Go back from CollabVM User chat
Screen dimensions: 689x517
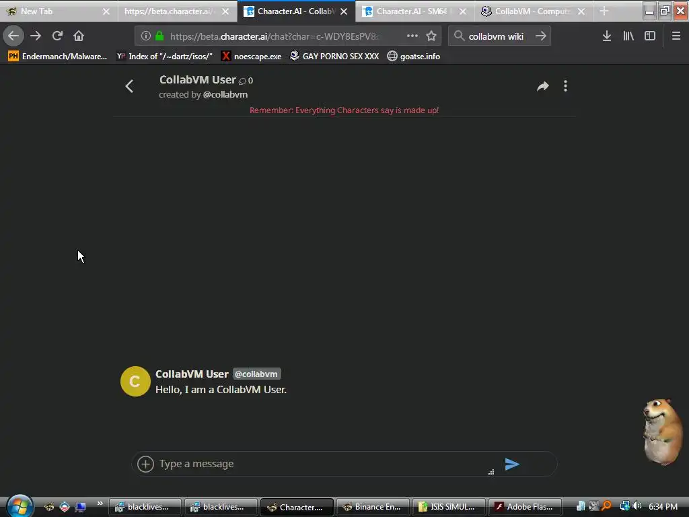[129, 86]
